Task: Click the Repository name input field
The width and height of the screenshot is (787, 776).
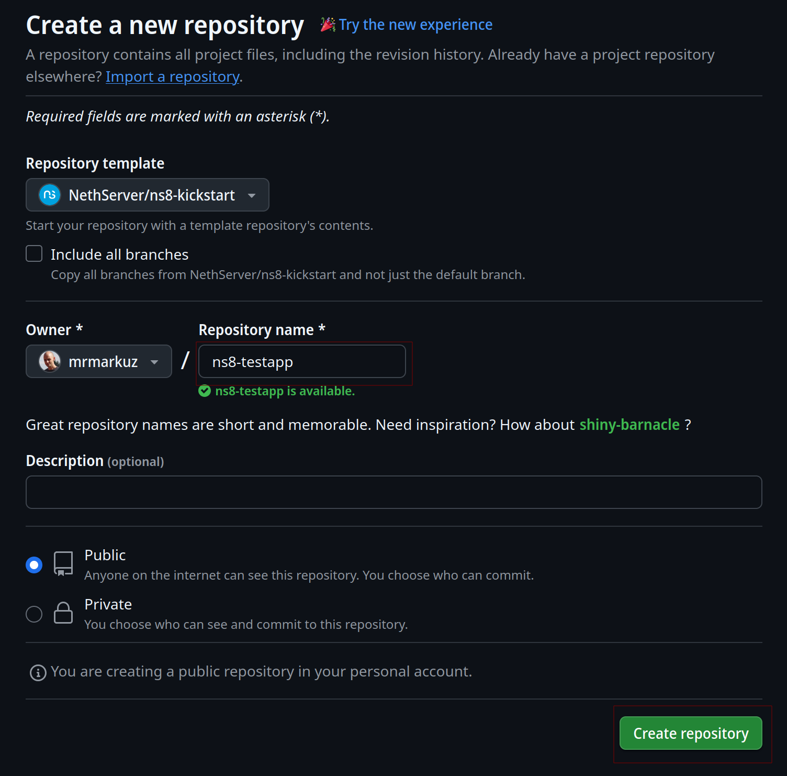Action: [x=302, y=361]
